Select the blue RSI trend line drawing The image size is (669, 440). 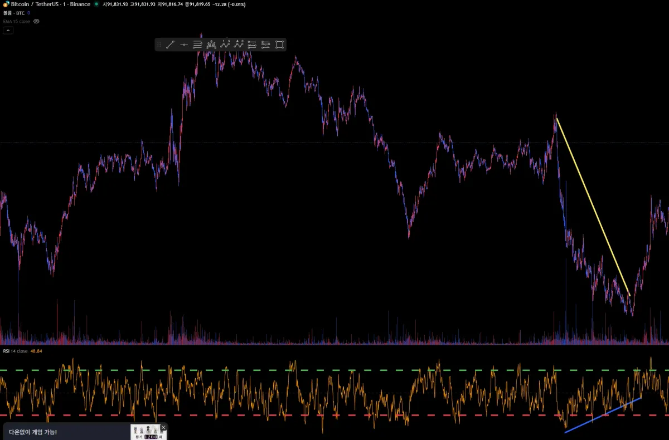click(x=603, y=415)
